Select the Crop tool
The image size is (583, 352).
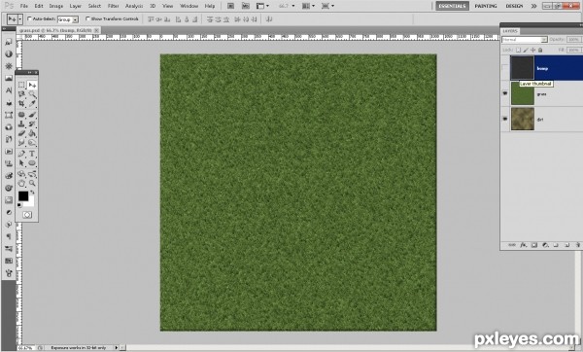pos(21,103)
